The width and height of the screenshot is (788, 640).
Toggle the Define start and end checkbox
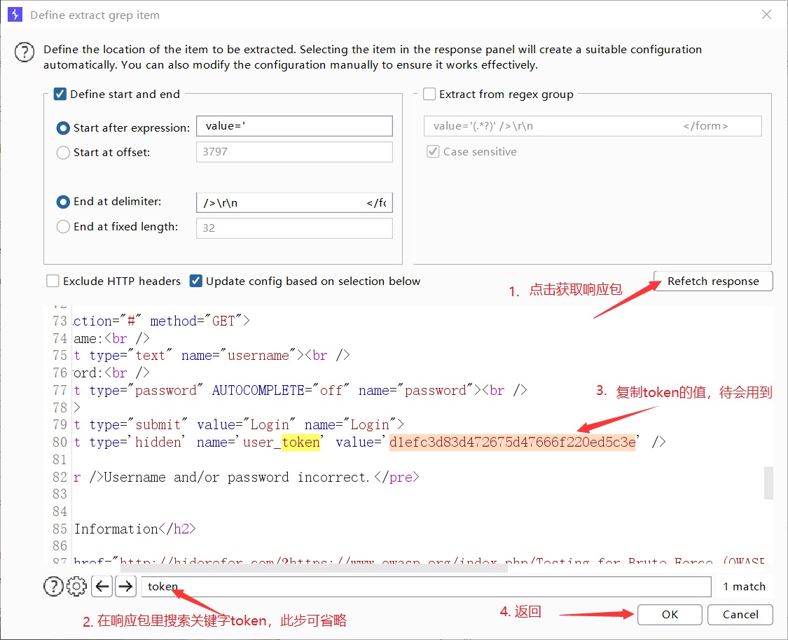coord(60,94)
